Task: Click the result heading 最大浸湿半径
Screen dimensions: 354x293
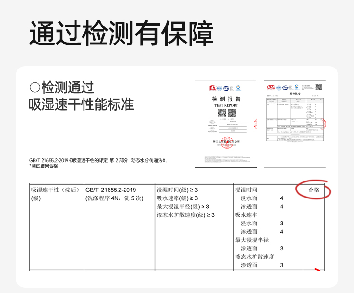Action: pyautogui.click(x=252, y=240)
